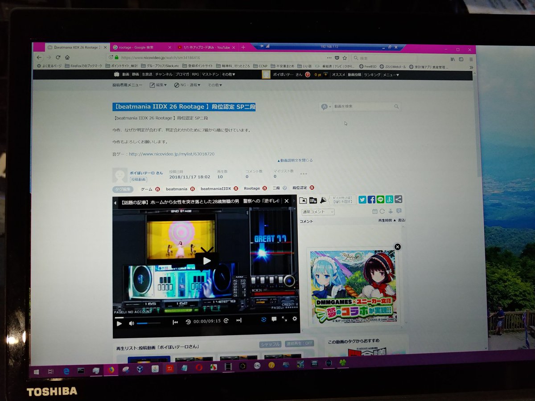The width and height of the screenshot is (535, 401).
Task: Click the 投稿動画 button under uploader
Action: coord(139,179)
